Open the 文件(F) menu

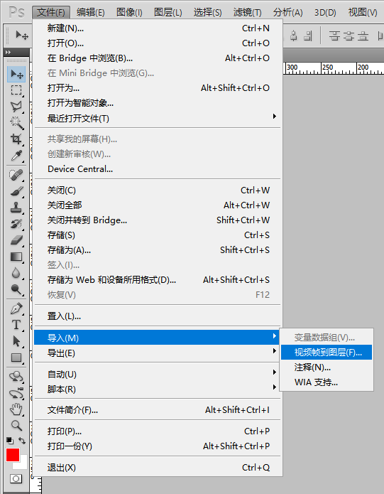coord(51,12)
